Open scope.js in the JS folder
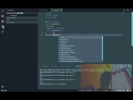Viewport: 133px width, 100px height. [21, 22]
